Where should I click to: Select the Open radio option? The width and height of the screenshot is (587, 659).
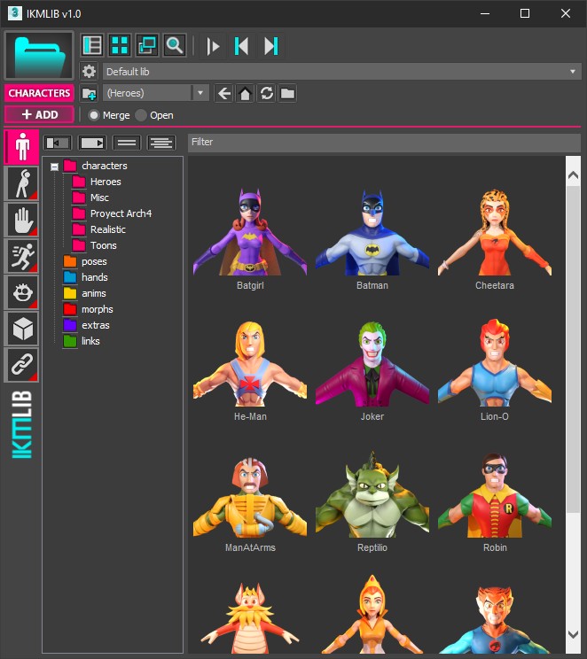(x=141, y=115)
